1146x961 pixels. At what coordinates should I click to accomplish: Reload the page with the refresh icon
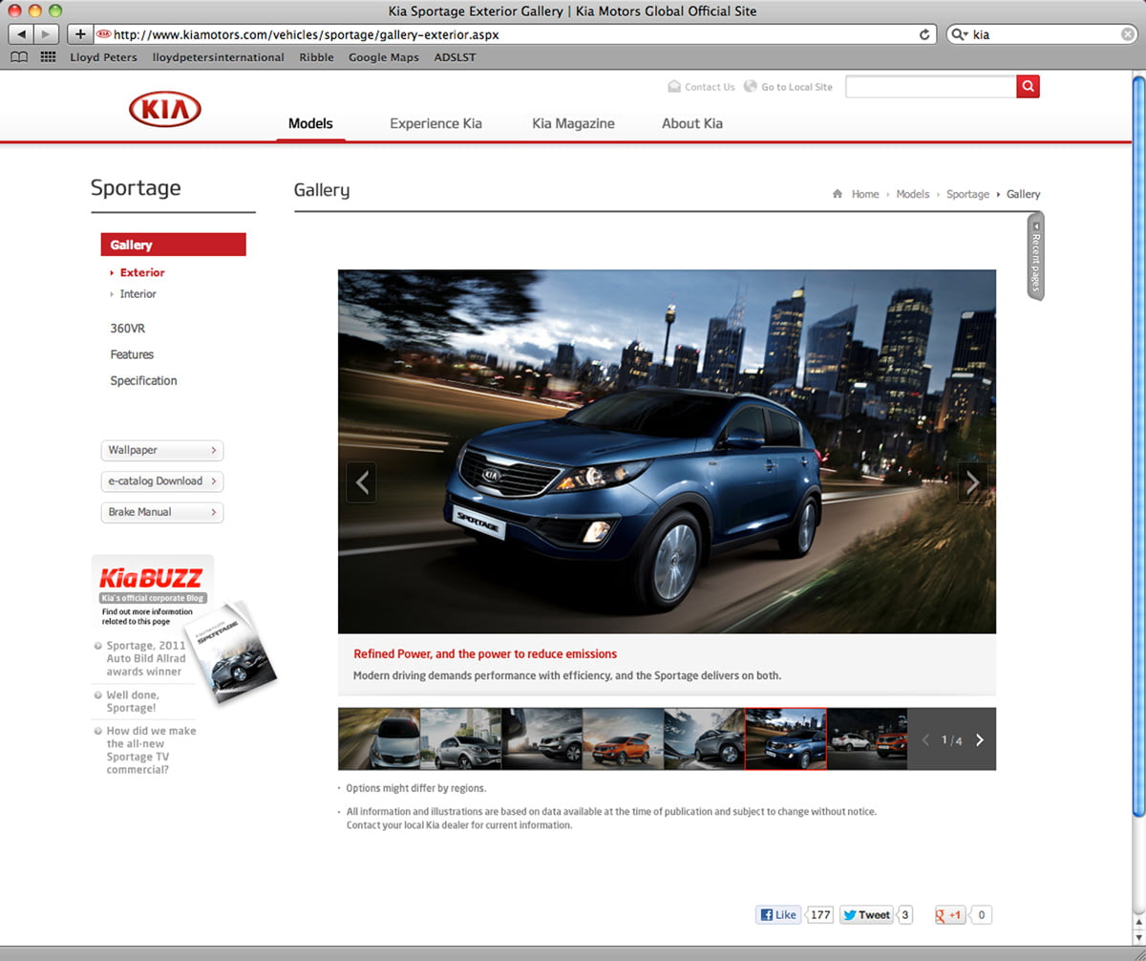(923, 34)
